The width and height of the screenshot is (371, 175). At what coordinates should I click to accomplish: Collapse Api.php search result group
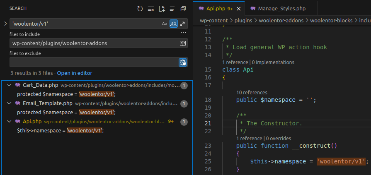[10, 122]
